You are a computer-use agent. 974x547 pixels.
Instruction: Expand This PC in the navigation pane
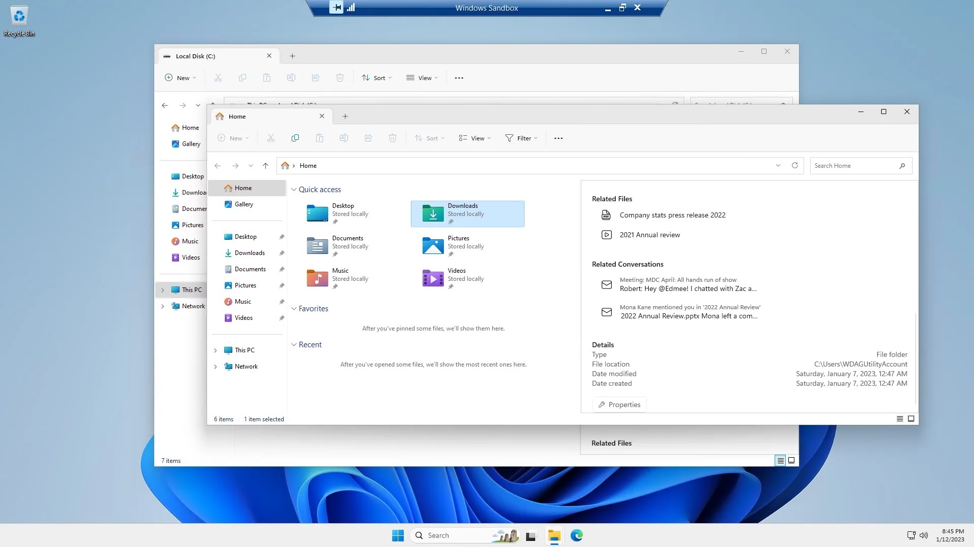click(x=215, y=350)
